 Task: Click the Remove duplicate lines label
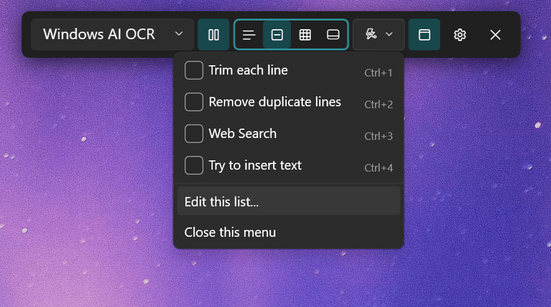pyautogui.click(x=275, y=102)
